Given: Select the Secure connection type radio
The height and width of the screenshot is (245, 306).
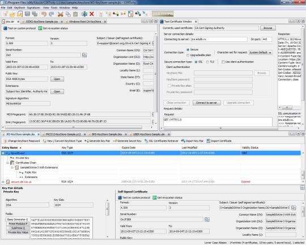Looking at the screenshot, I should tap(188, 50).
